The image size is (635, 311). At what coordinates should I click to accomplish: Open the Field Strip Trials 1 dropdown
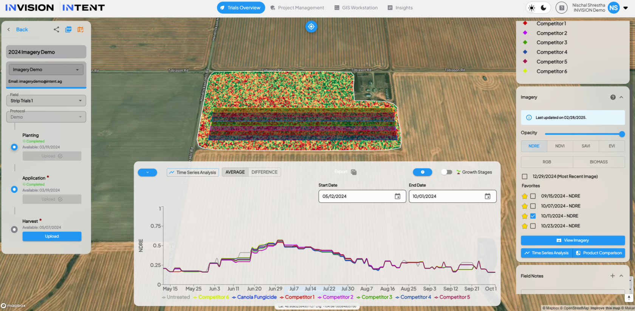pos(46,101)
